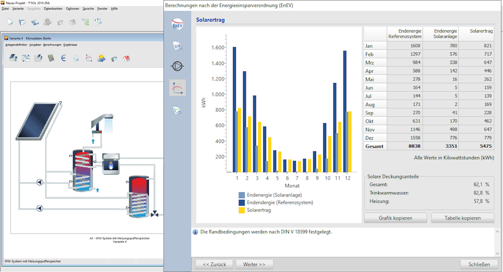
Task: Click the red roof house icon in variant toolbar
Action: click(126, 58)
